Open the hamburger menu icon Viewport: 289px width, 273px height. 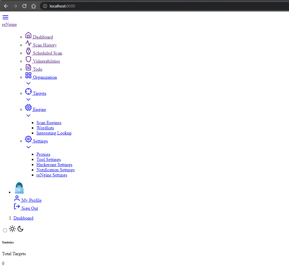point(5,17)
